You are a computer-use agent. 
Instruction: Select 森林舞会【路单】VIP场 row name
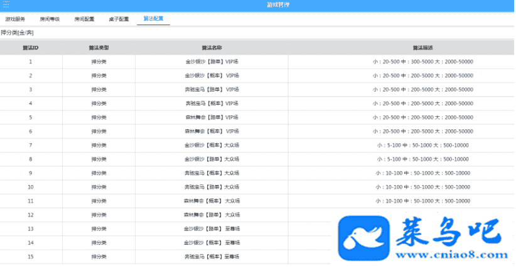[x=212, y=117]
